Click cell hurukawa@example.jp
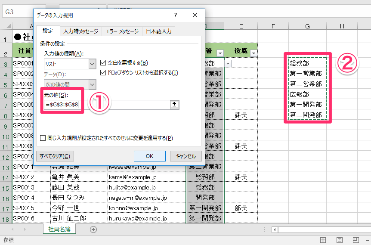Screen dimensions: 371x245 [x=147, y=218]
